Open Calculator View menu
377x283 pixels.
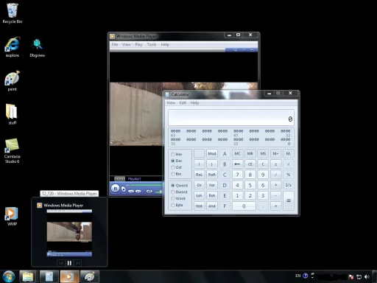coord(171,102)
